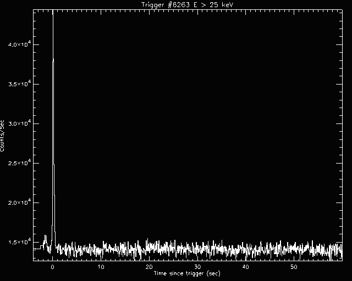Click the x-axis tick label 50
The height and width of the screenshot is (281, 352).
tap(294, 267)
